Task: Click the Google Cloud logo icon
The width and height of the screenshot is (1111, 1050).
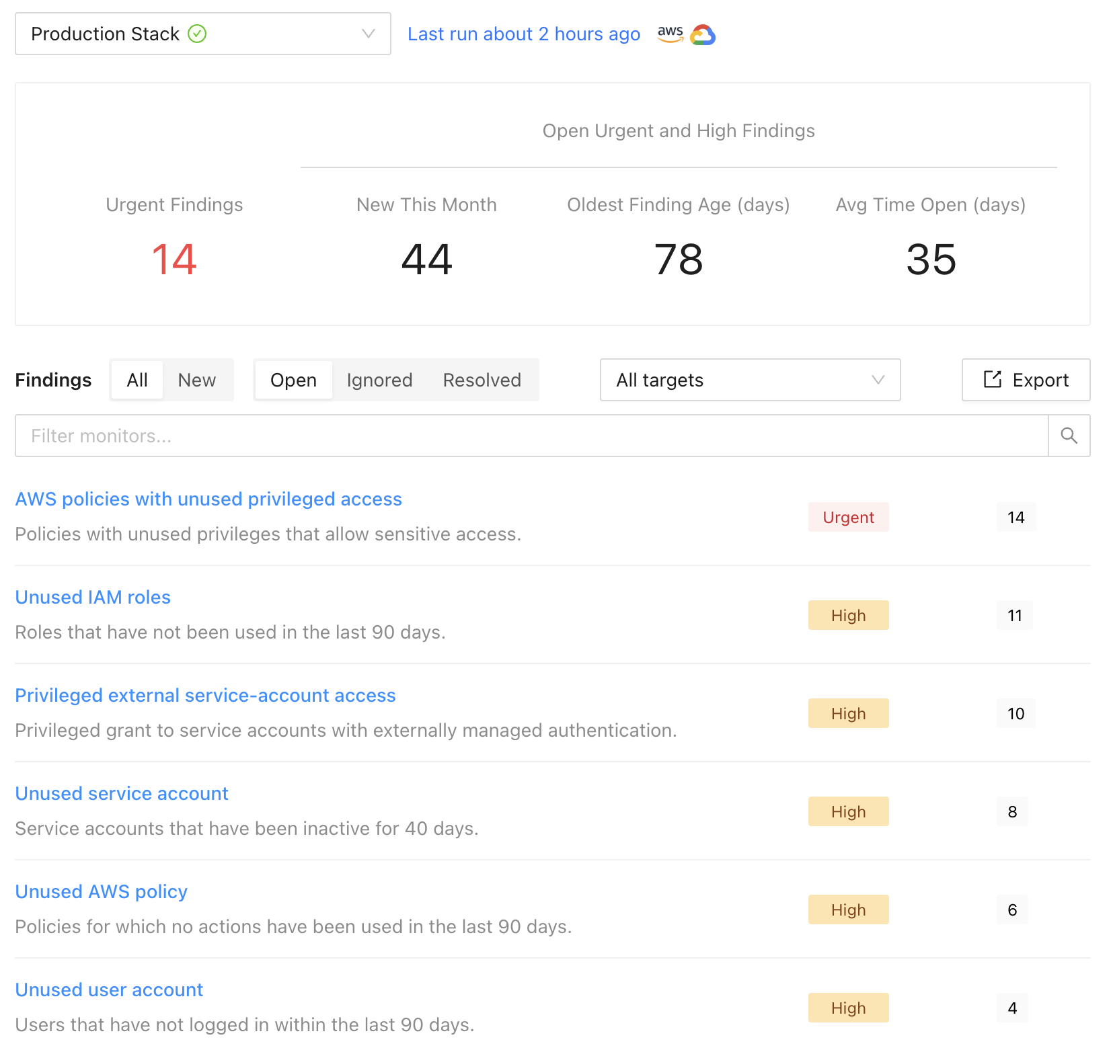Action: 703,34
